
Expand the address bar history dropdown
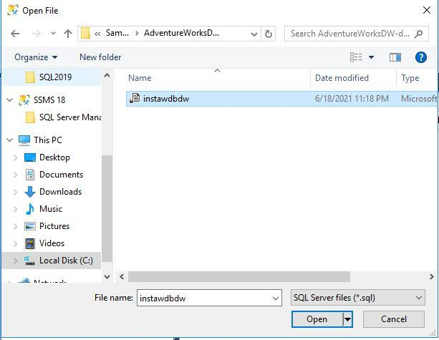(x=254, y=34)
